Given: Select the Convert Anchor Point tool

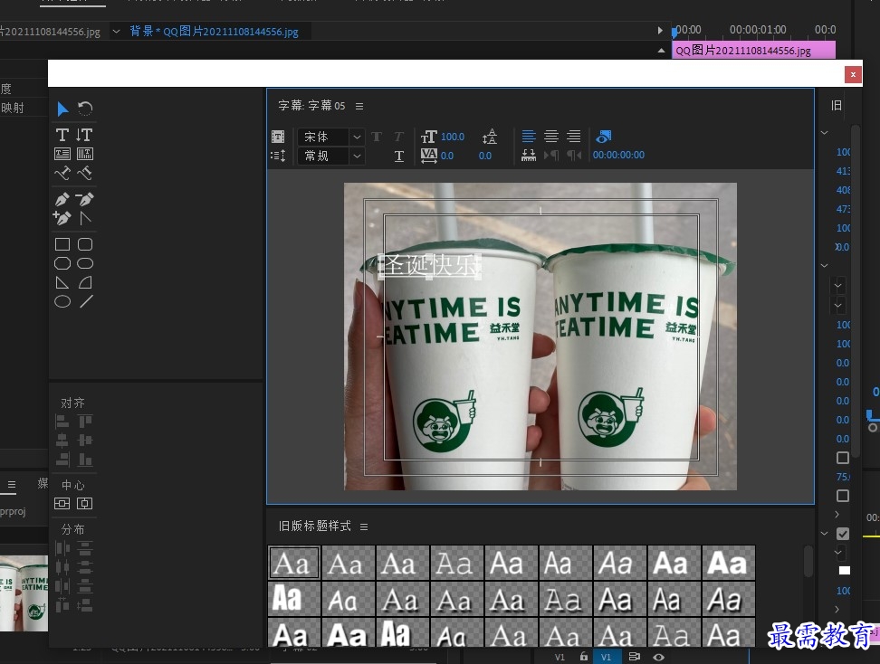Looking at the screenshot, I should [85, 218].
